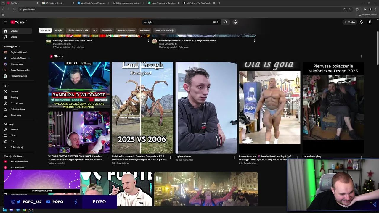Open Dawid Ozdoba subscription channel

click(x=17, y=70)
